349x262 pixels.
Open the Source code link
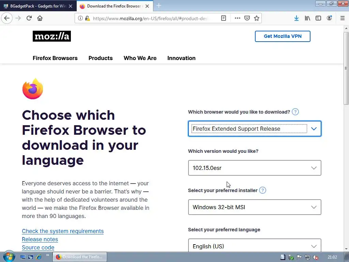[38, 248]
